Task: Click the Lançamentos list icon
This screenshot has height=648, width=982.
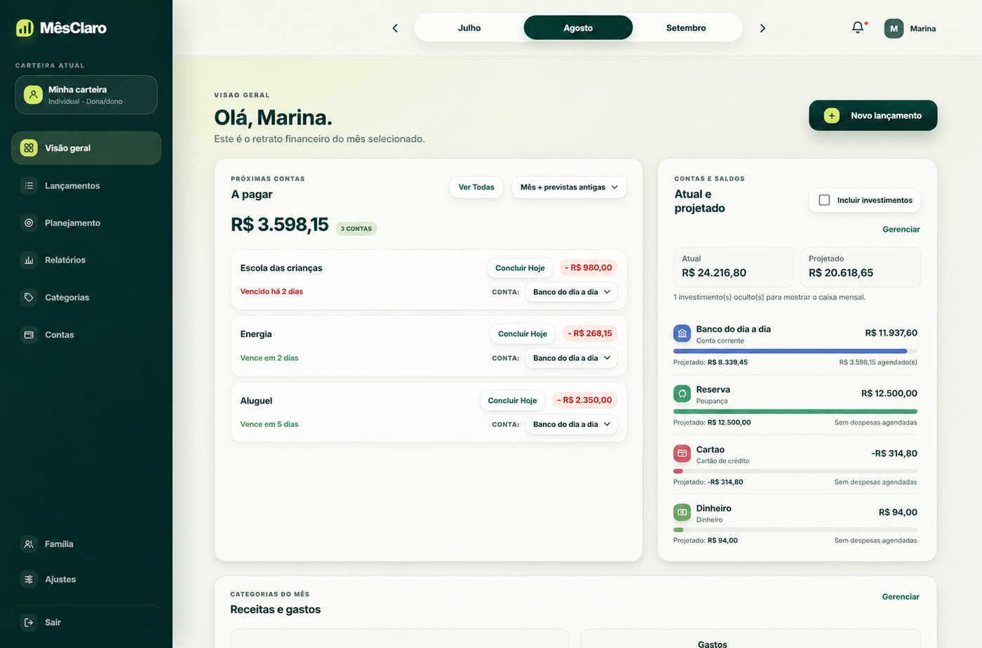Action: 29,185
